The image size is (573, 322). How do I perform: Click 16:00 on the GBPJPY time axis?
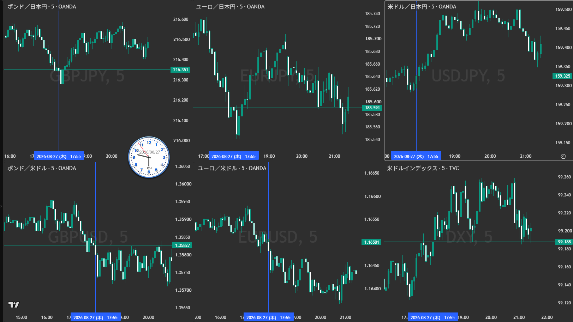(x=10, y=156)
